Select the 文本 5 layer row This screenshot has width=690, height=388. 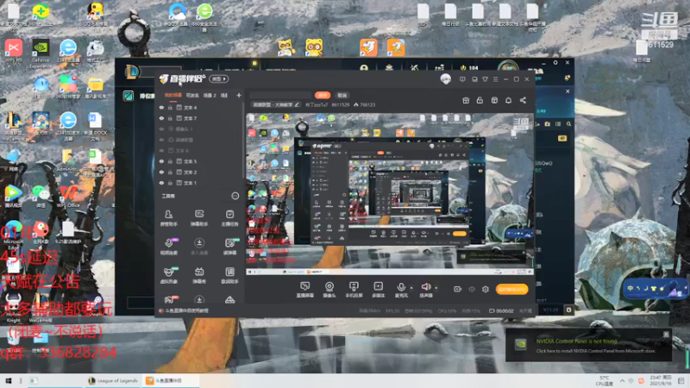(200, 161)
